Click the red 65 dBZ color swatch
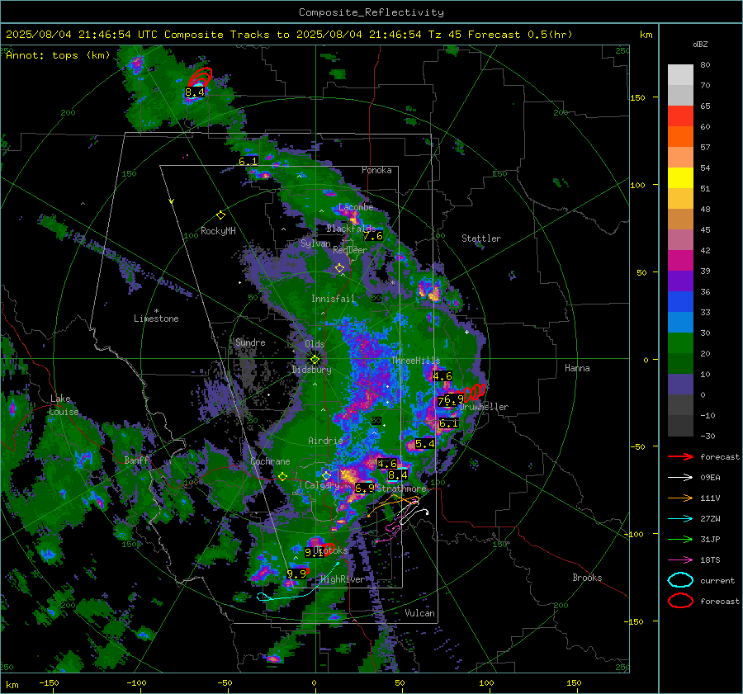Image resolution: width=743 pixels, height=694 pixels. coord(680,116)
